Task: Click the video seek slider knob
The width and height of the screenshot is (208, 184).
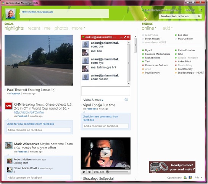Action: (108, 172)
